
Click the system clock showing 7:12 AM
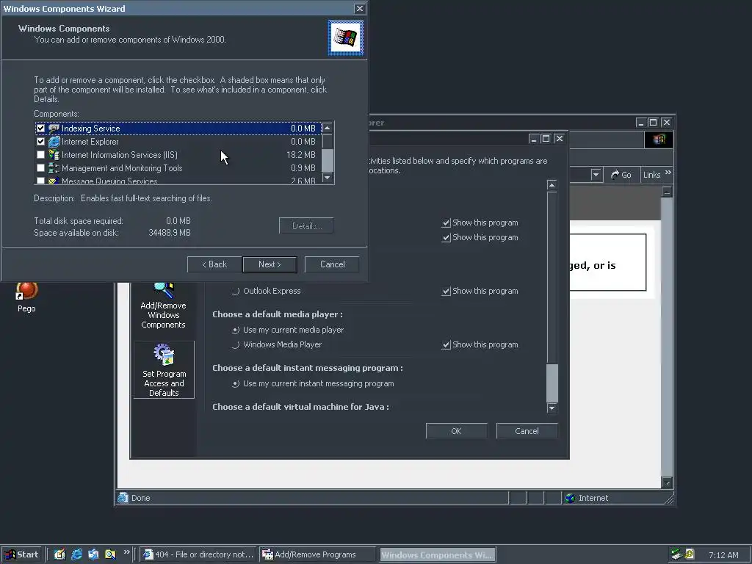pos(723,555)
